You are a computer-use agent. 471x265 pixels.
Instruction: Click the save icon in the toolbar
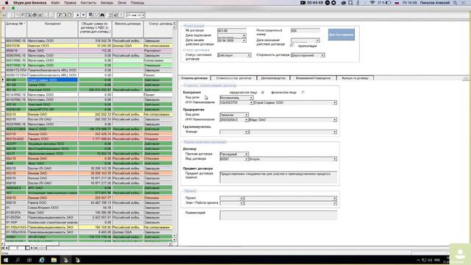[x=4, y=15]
